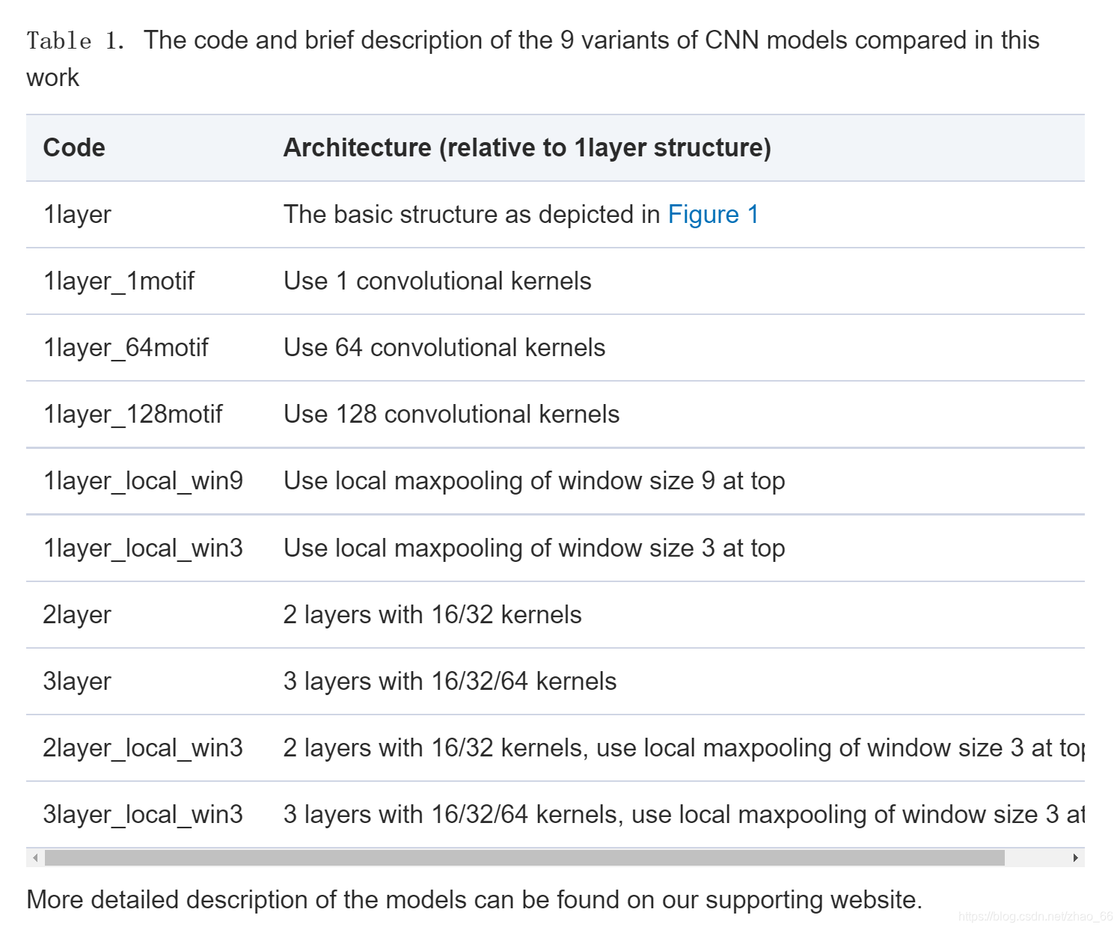This screenshot has width=1120, height=930.
Task: Select the 1layer_64motif code cell
Action: tap(126, 348)
